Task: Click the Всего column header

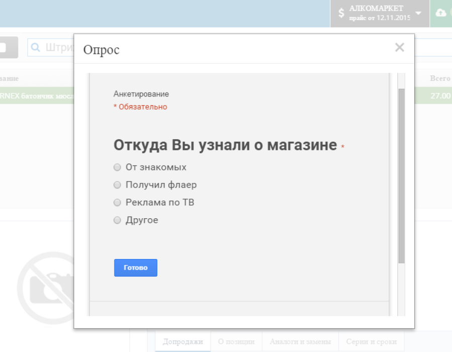Action: coord(440,78)
